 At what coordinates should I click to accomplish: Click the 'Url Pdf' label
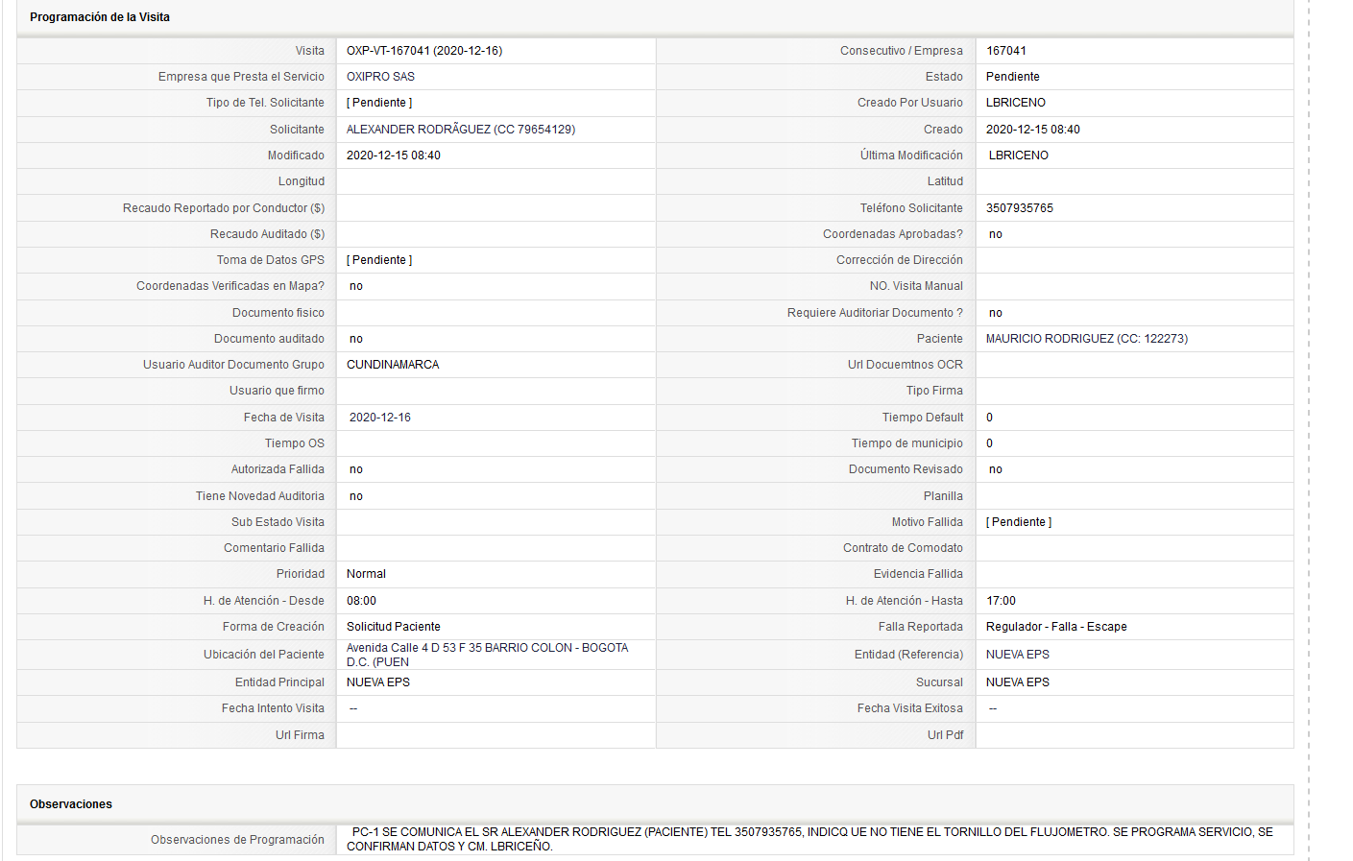[945, 735]
